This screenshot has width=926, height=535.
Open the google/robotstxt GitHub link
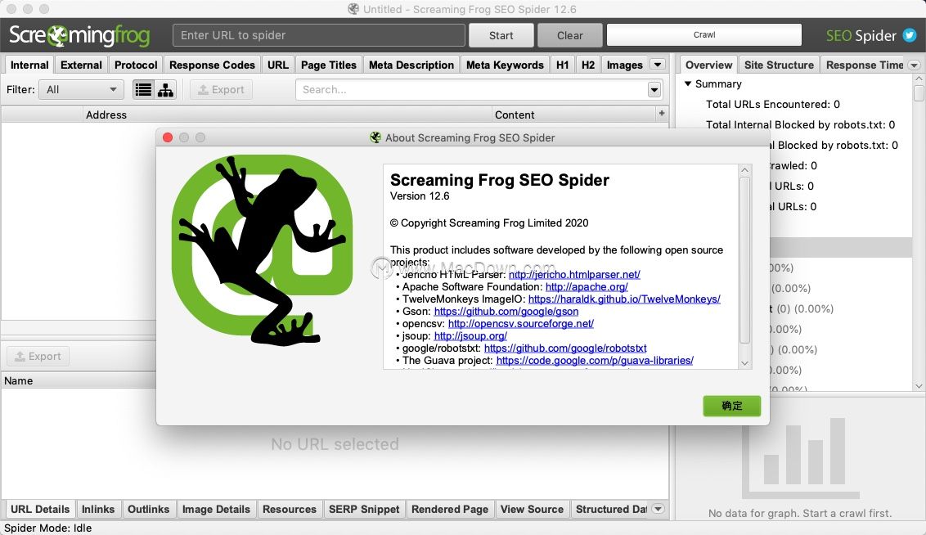[565, 348]
